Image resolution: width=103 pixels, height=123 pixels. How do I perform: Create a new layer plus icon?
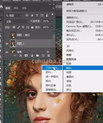click(x=43, y=56)
